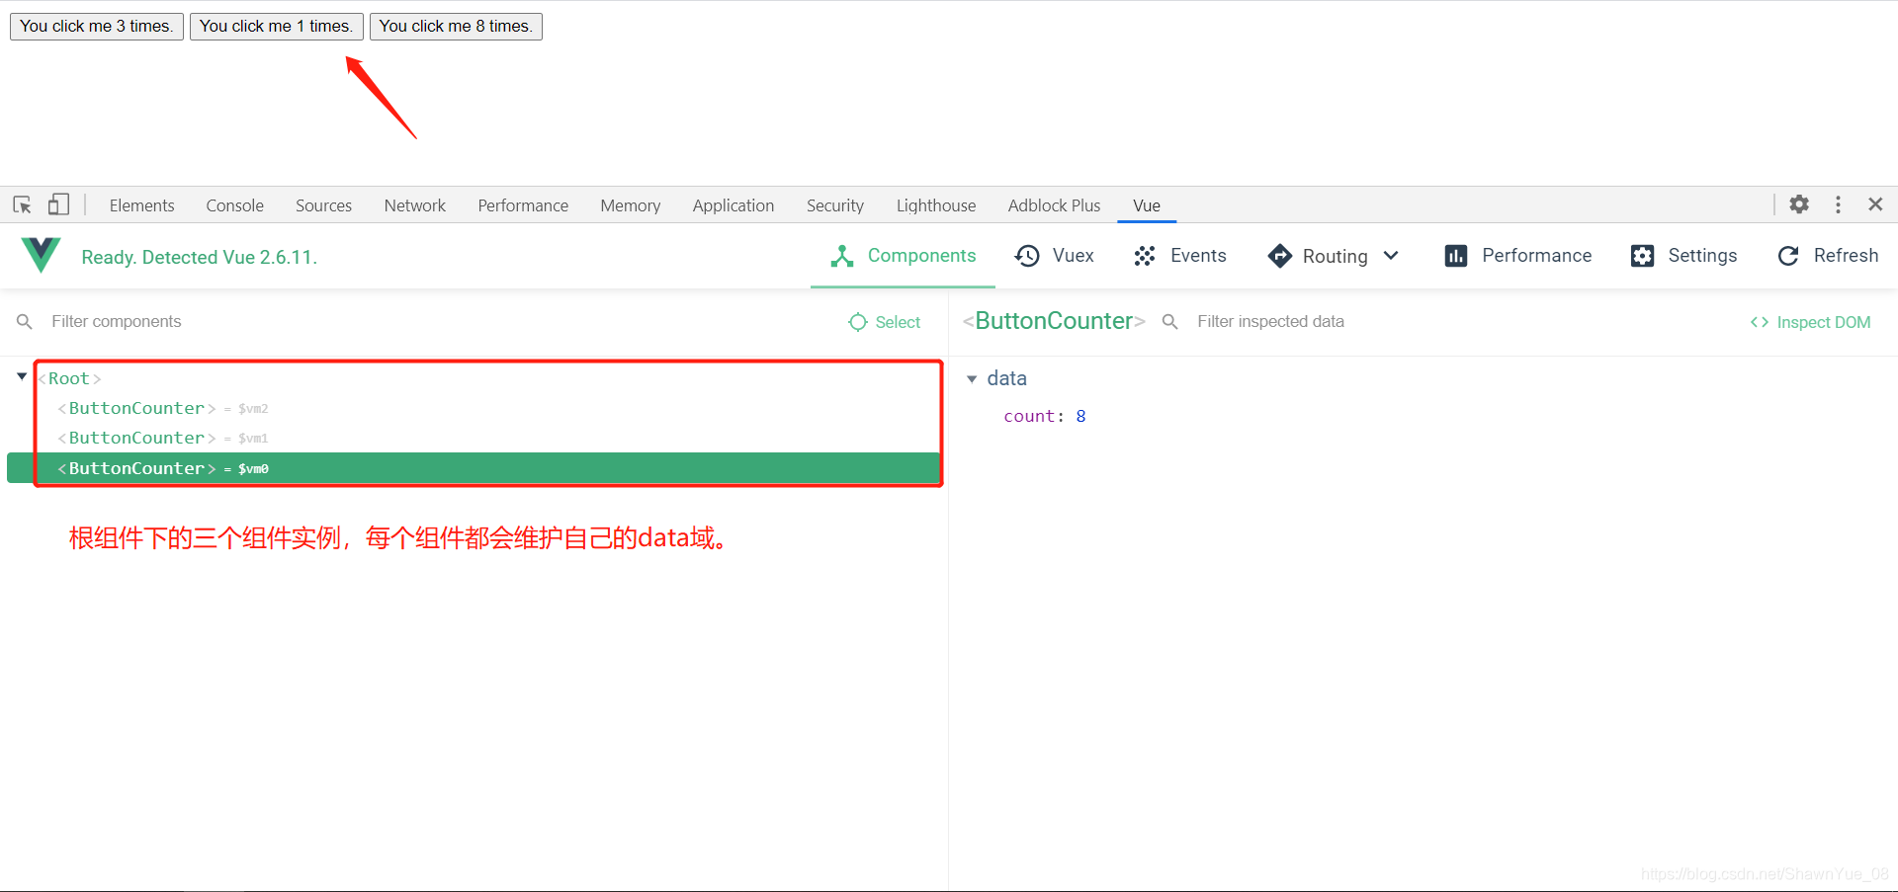Click the search icon beside Filter inspected data
This screenshot has height=892, width=1898.
click(x=1169, y=322)
